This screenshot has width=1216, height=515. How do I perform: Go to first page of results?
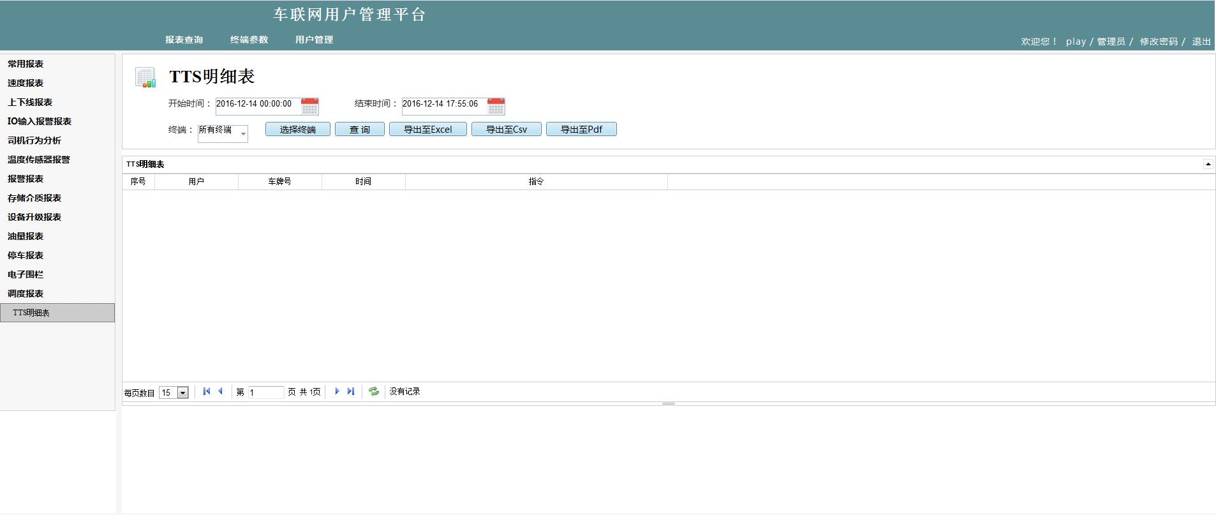tap(207, 391)
